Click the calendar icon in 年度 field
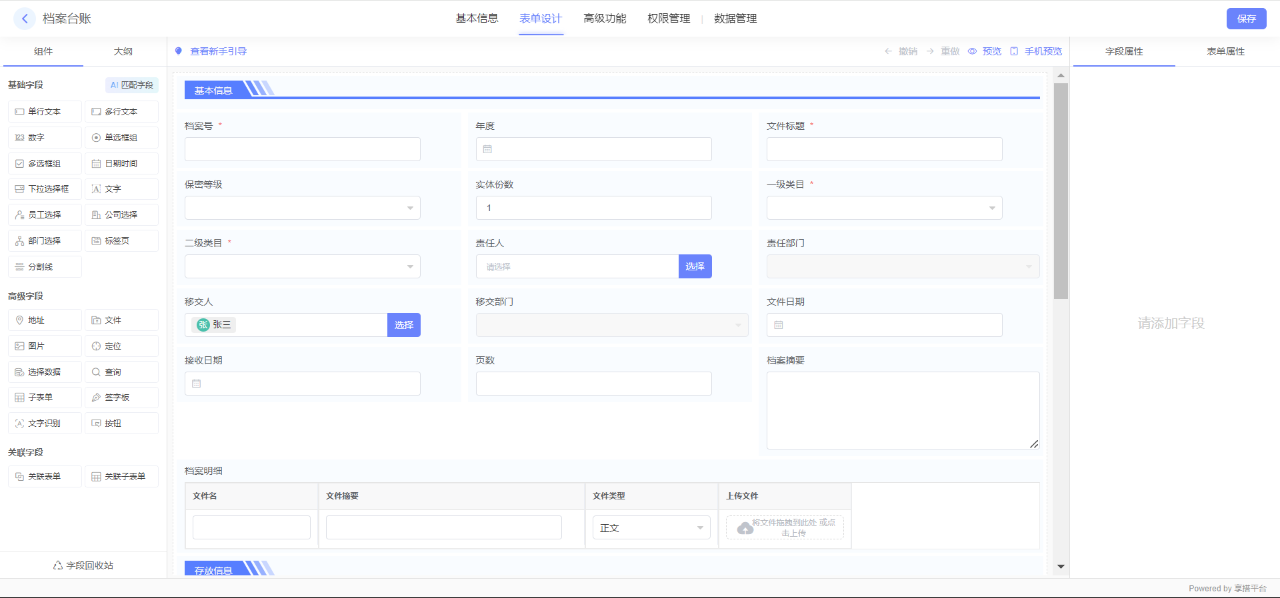Viewport: 1280px width, 598px height. click(487, 149)
